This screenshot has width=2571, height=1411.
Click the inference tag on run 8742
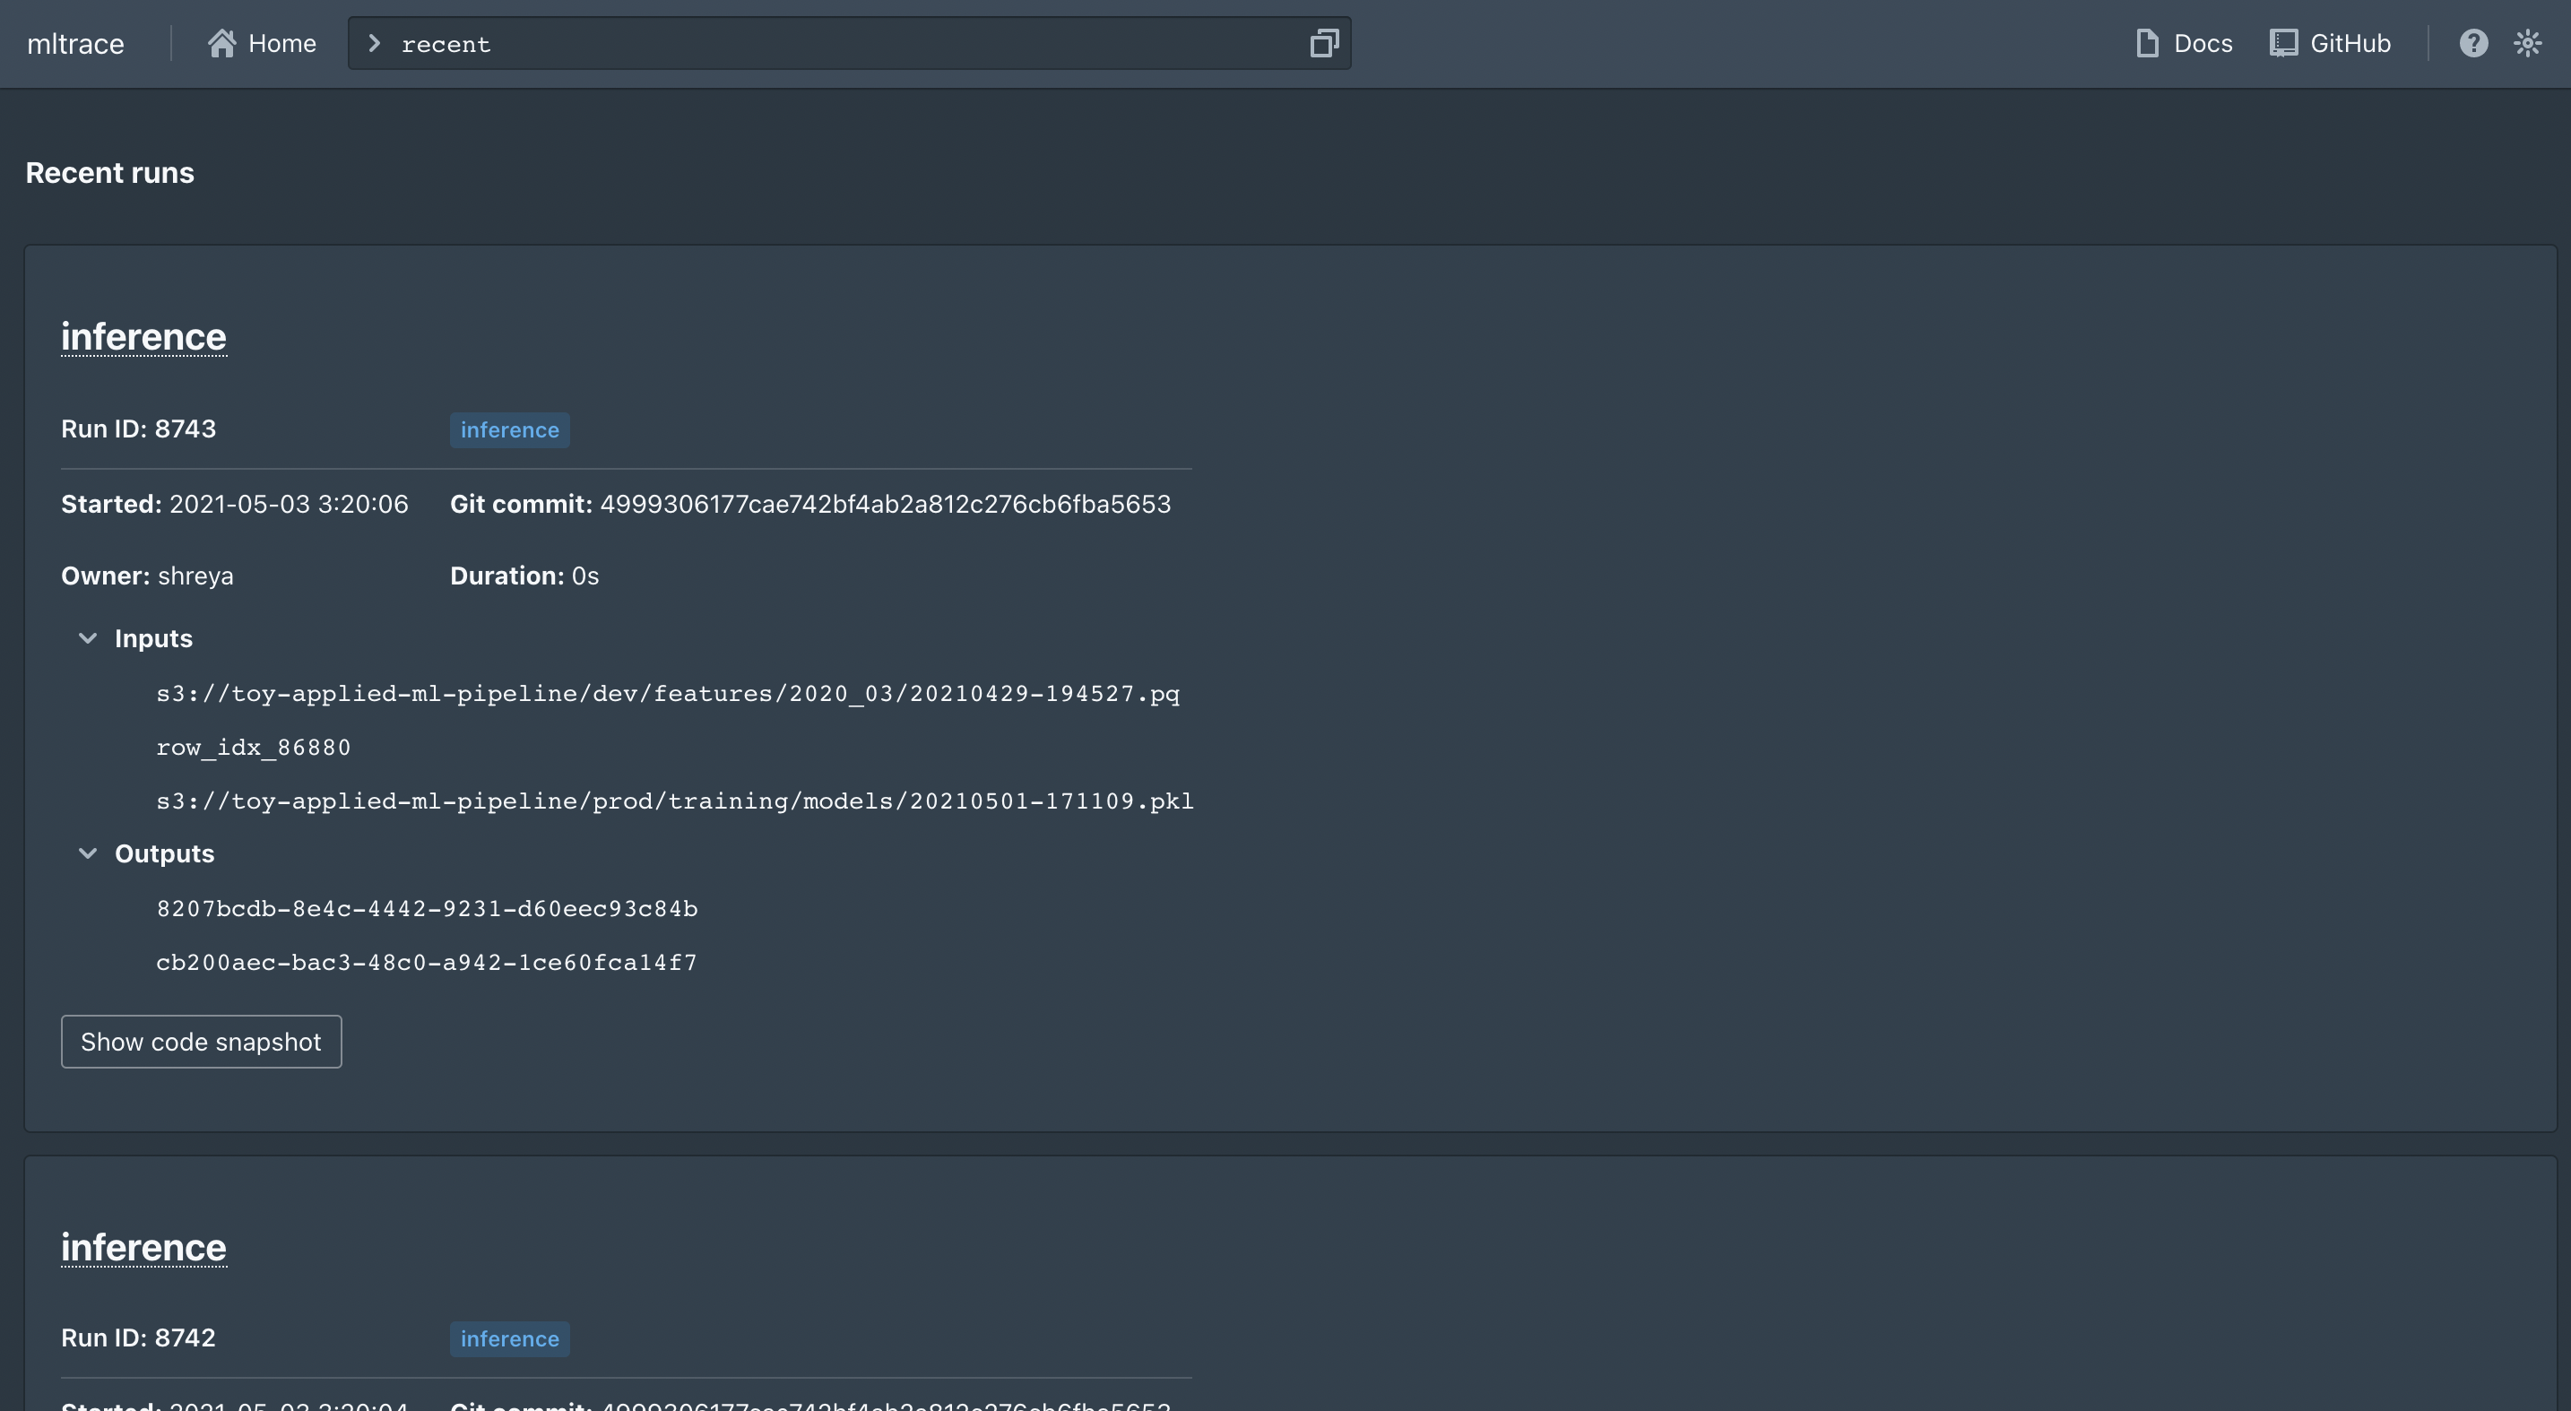point(509,1339)
